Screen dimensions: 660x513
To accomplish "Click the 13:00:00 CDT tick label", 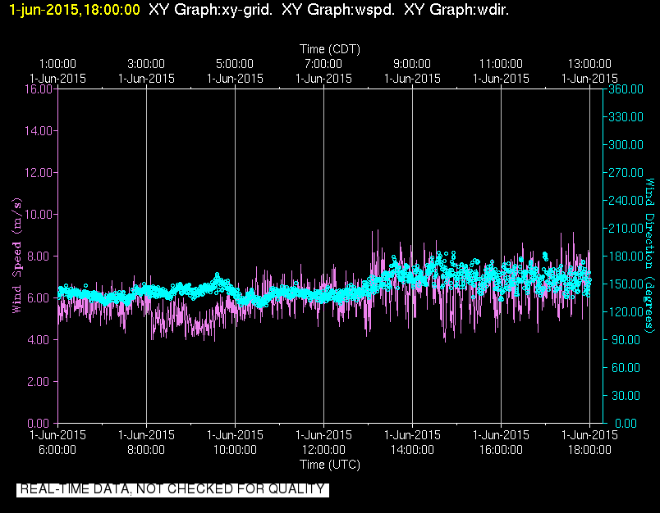I will 589,64.
